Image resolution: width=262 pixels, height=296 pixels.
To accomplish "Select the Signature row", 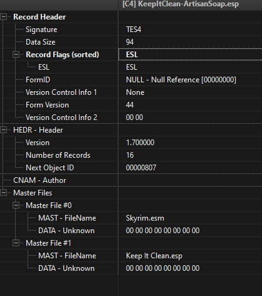I will tap(131, 30).
